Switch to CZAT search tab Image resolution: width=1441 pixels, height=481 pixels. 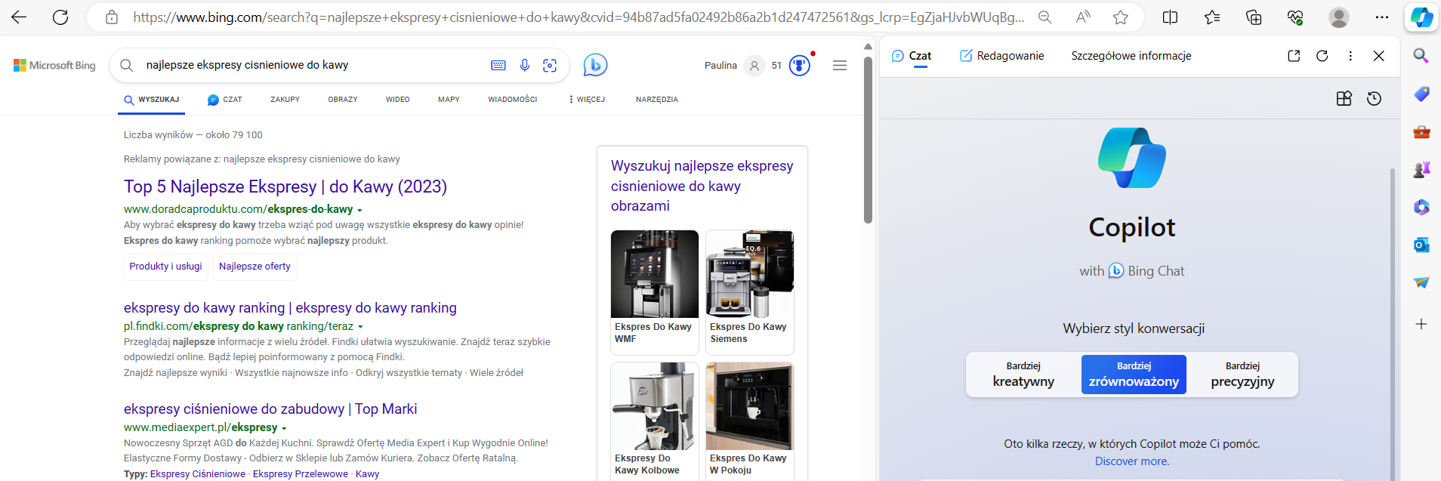225,100
